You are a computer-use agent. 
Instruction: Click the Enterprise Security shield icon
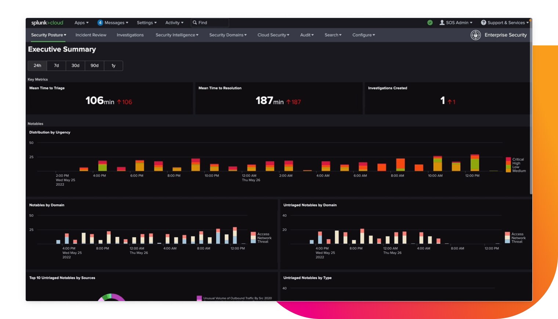475,35
